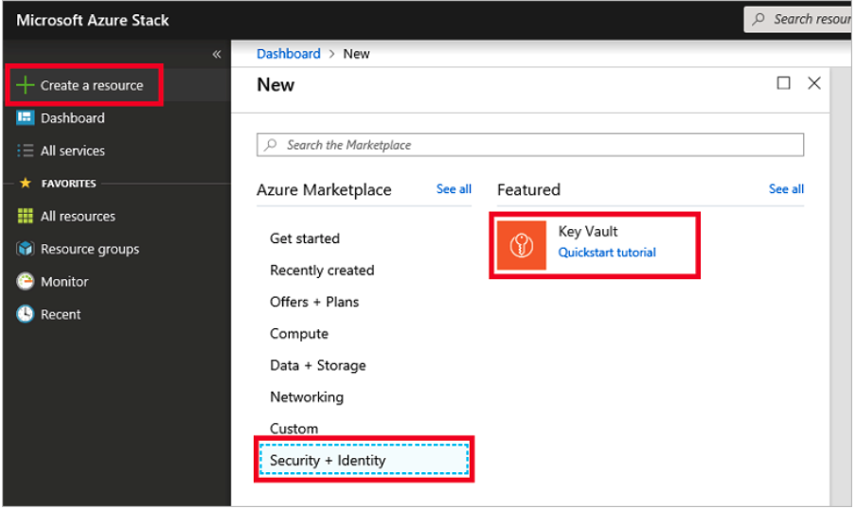Open Data + Storage category
Image resolution: width=856 pixels, height=509 pixels.
[x=317, y=365]
